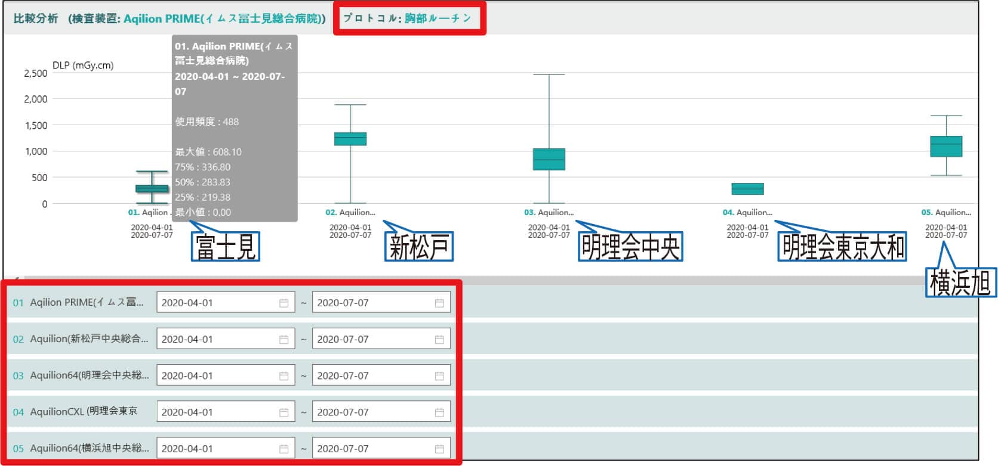998x466 pixels.
Task: Click chart axis label 03. Aquilion...
Action: coord(549,212)
